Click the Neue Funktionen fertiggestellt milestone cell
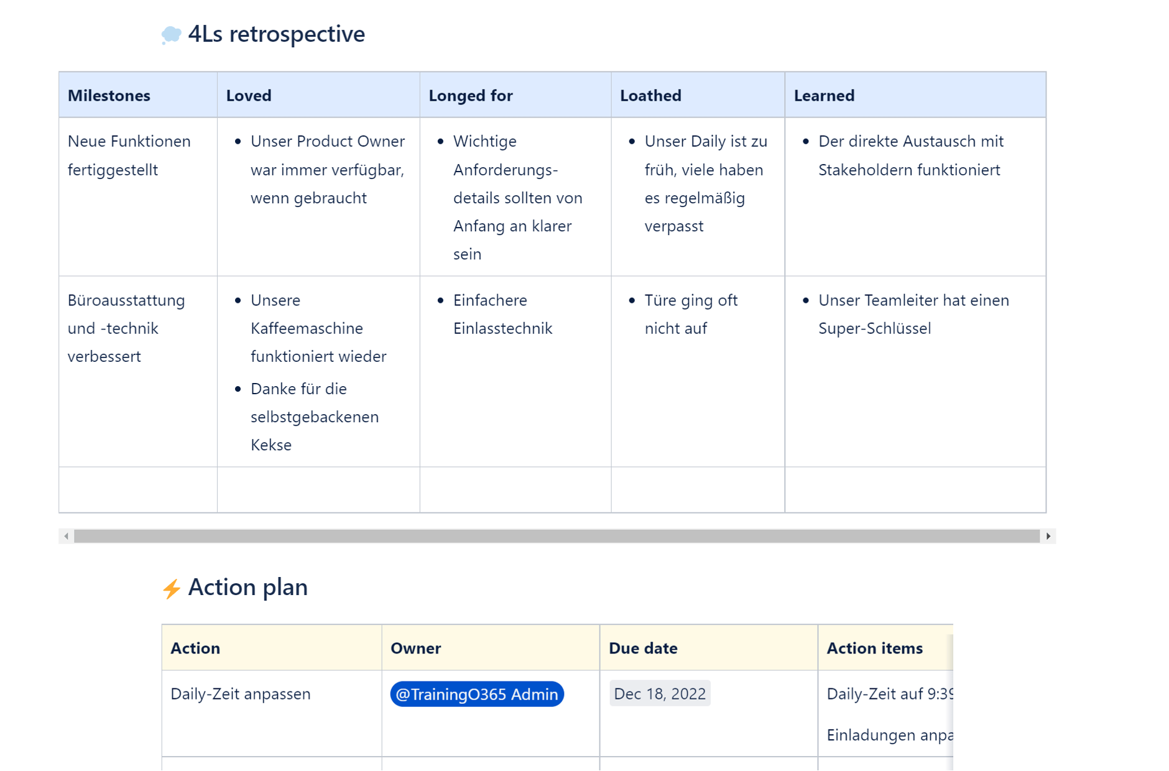1169x771 pixels. 129,155
